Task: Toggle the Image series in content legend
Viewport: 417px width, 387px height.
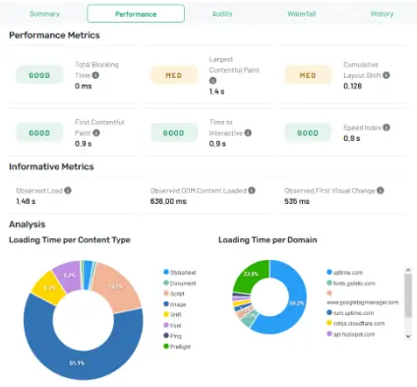Action: 175,304
